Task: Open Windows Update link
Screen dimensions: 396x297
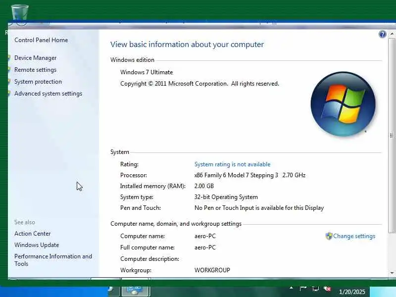Action: tap(37, 245)
